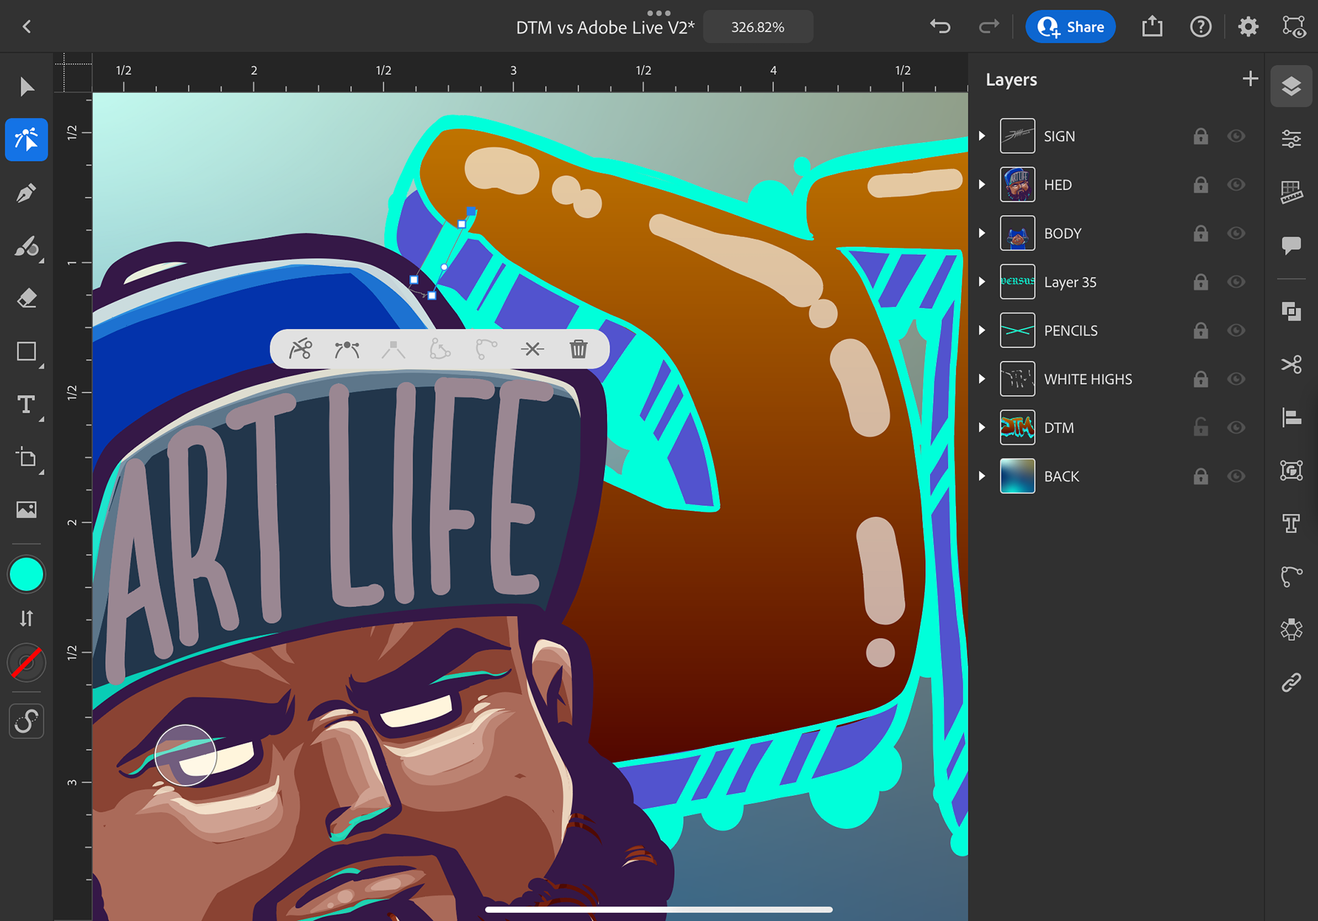Screen dimensions: 1318x921
Task: Open the Scissors cut options panel
Action: 1291,365
